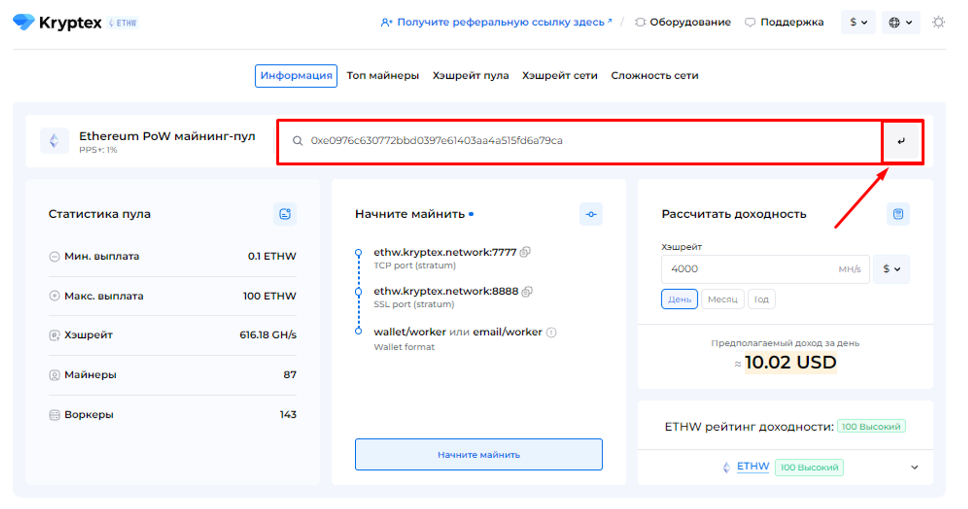Click the 'wallet/worker' text
This screenshot has width=968, height=509.
(x=409, y=332)
